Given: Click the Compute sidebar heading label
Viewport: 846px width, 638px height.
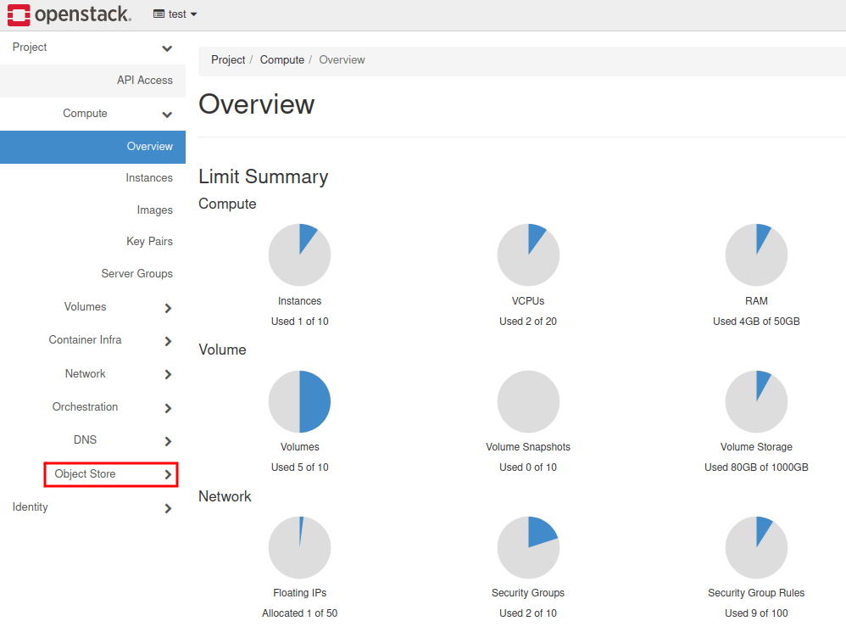Looking at the screenshot, I should pyautogui.click(x=86, y=114).
